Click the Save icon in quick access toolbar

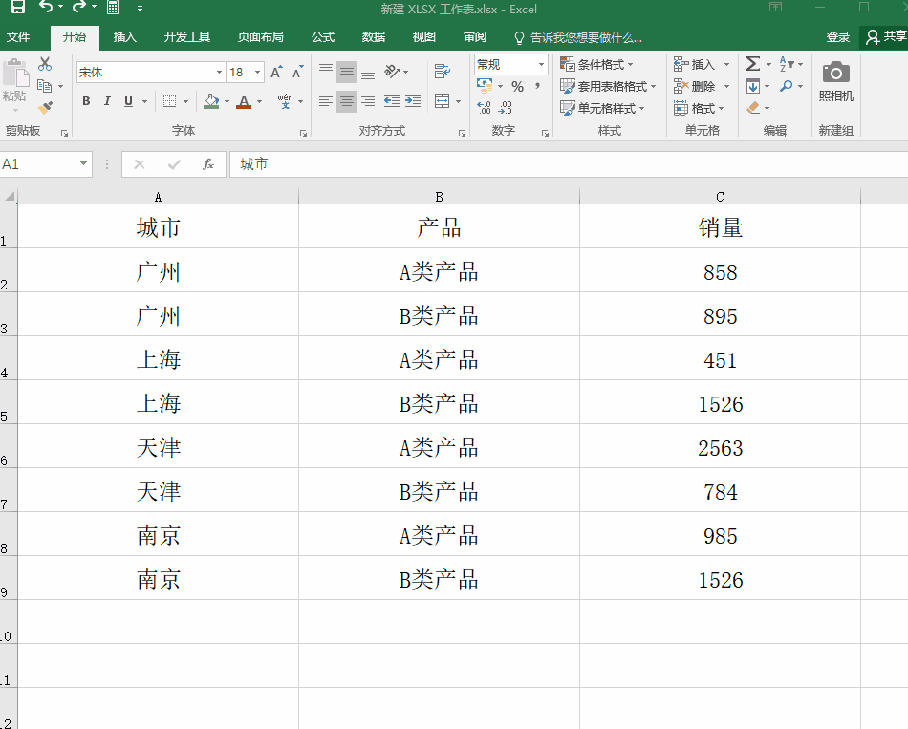coord(18,7)
